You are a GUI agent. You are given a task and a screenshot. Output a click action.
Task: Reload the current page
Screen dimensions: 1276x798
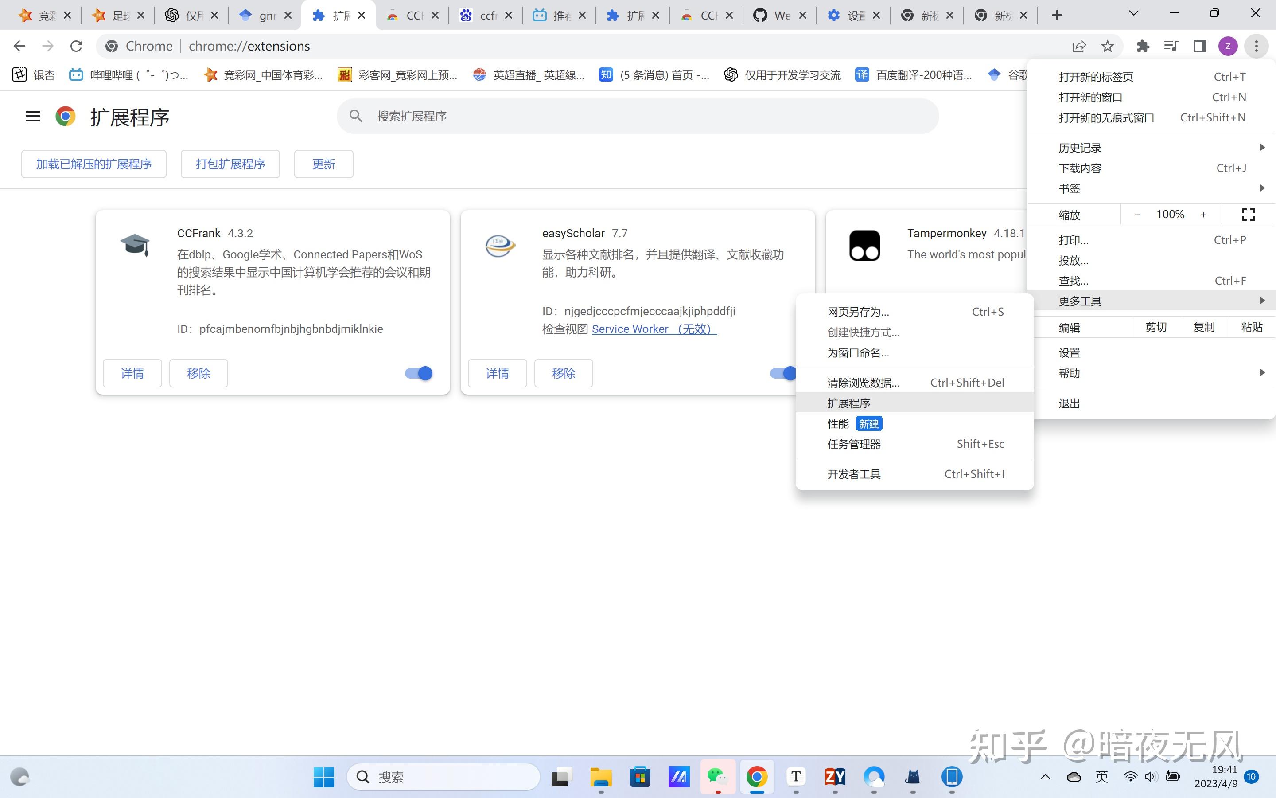(x=77, y=47)
